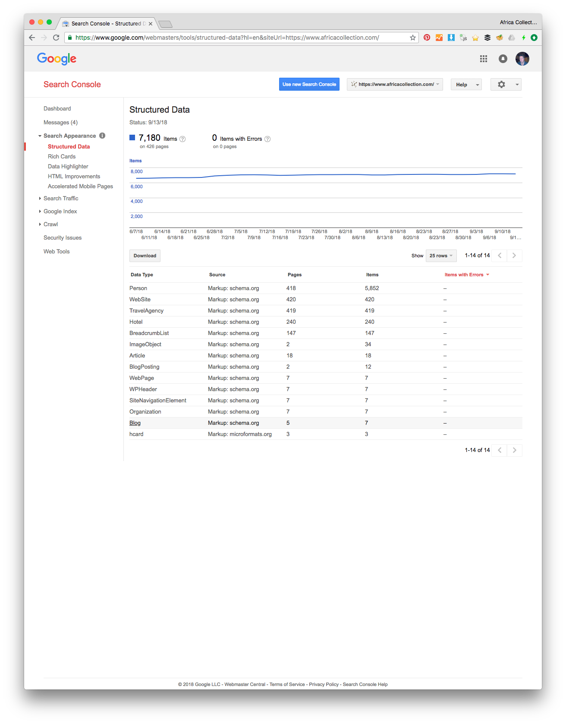Click help icon beside 7,180 Items
The image size is (566, 724).
(x=182, y=139)
